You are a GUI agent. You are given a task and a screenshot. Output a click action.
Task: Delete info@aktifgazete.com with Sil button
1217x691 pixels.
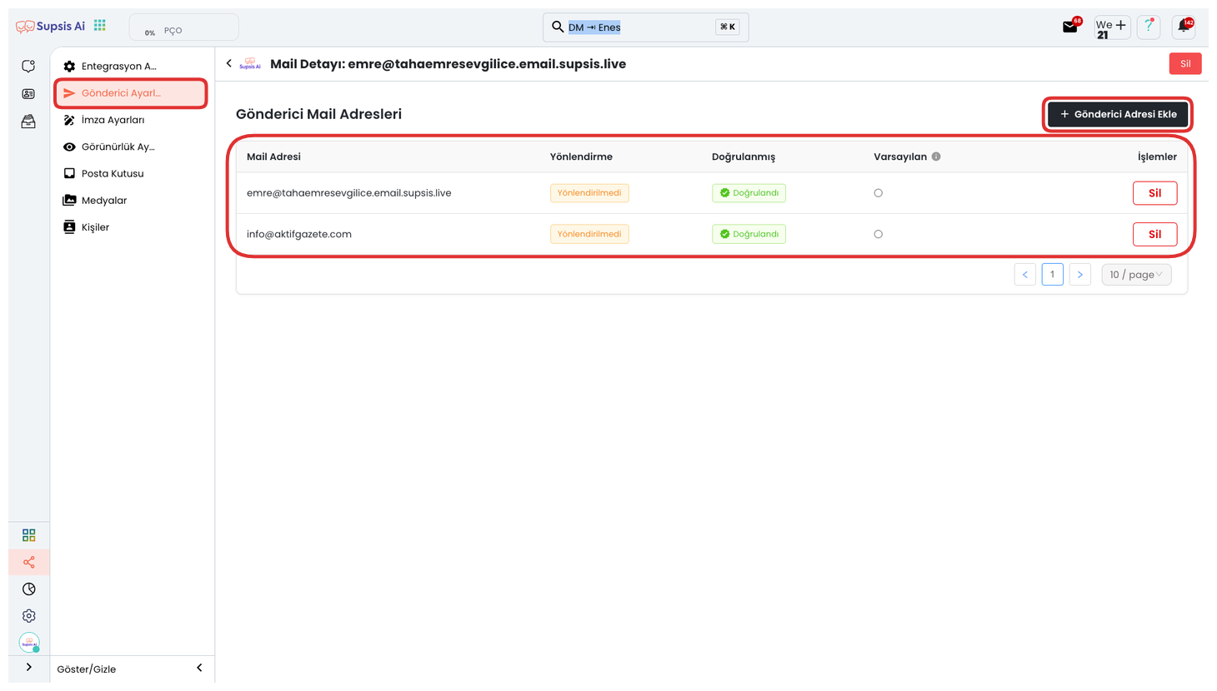pyautogui.click(x=1154, y=234)
